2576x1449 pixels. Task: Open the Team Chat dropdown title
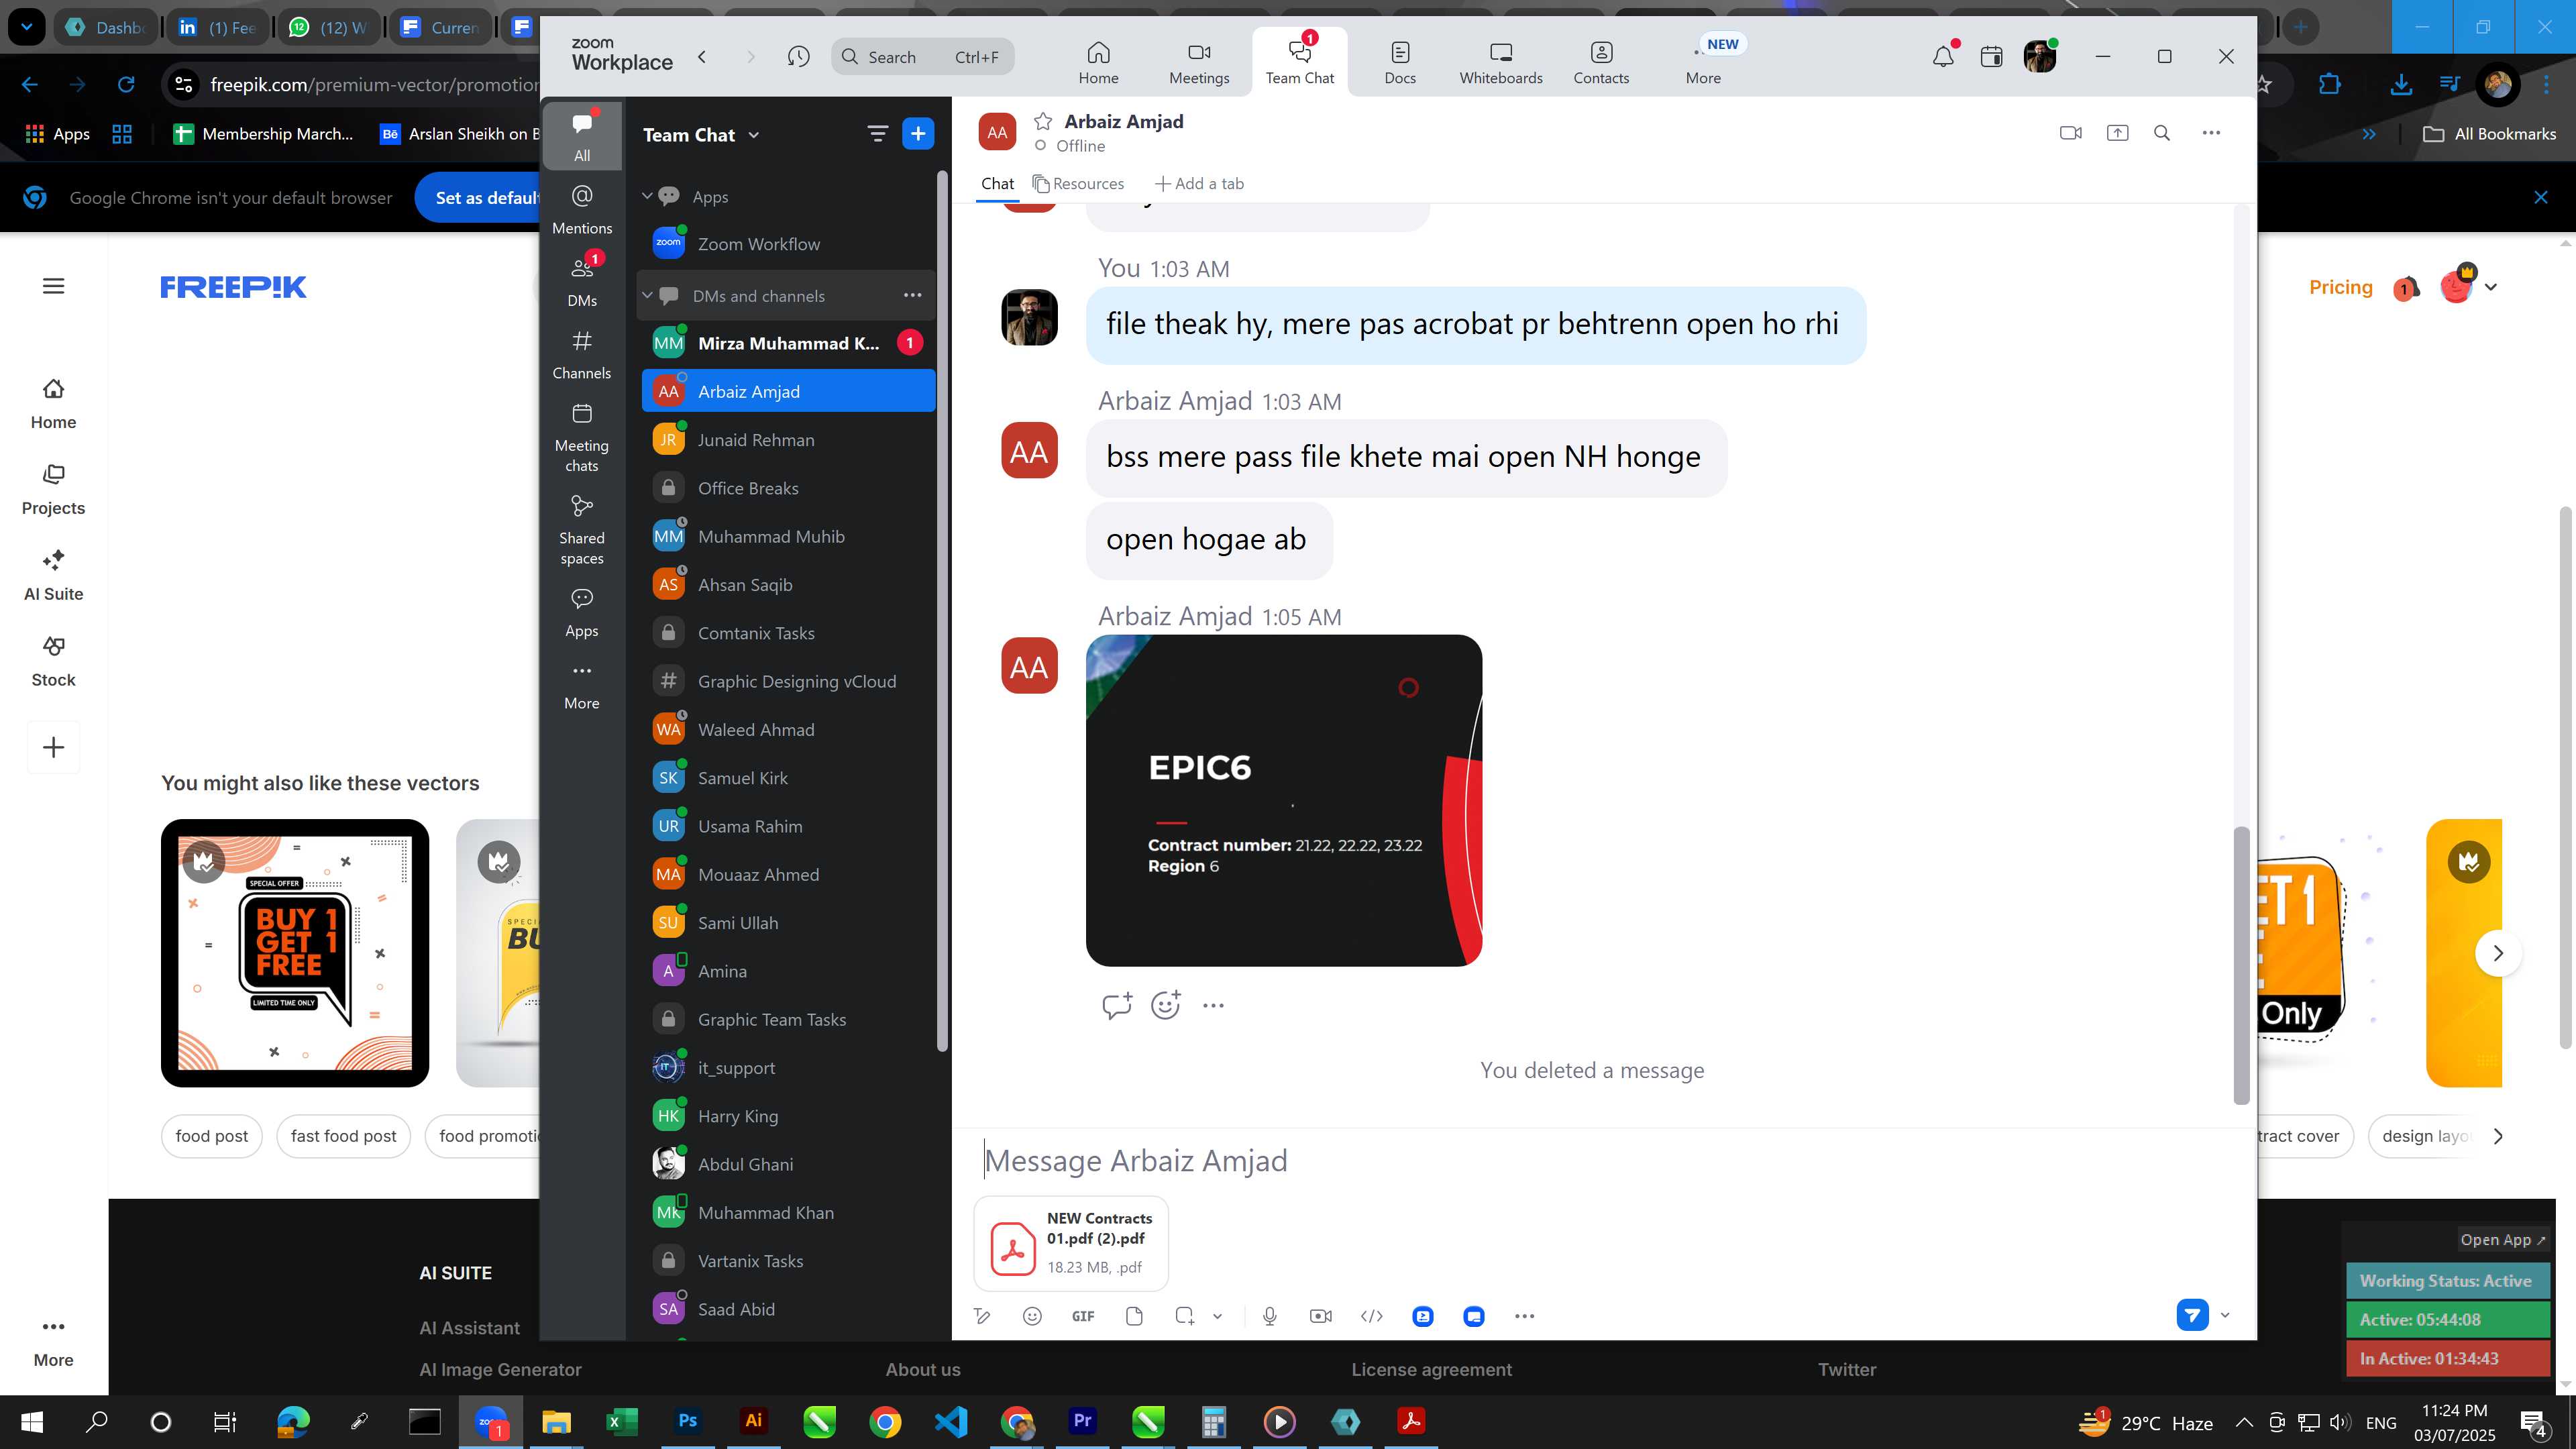701,135
